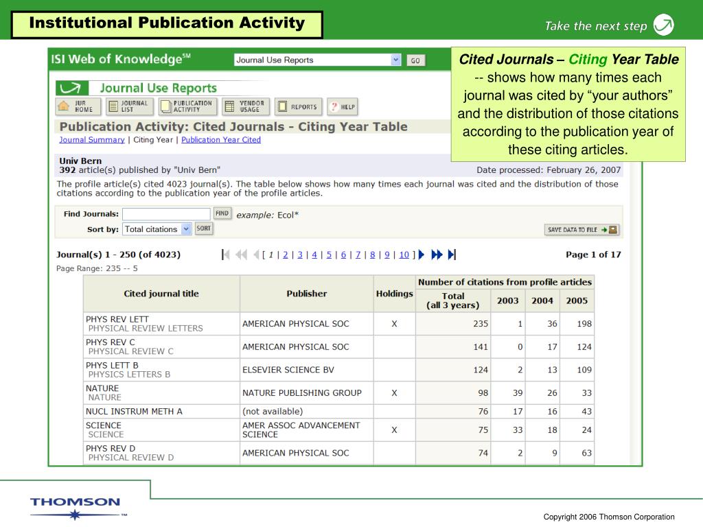
Task: Open the Sort by Total citations dropdown
Action: click(x=157, y=229)
